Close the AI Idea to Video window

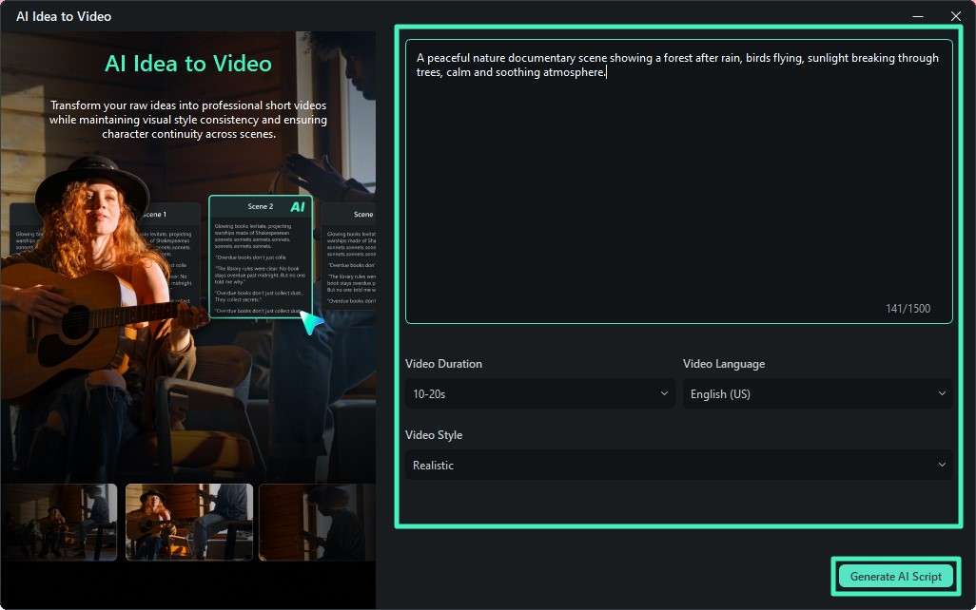pos(956,16)
